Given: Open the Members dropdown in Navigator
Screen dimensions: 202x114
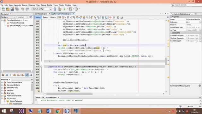Looking at the screenshot, I should (x=8, y=17).
